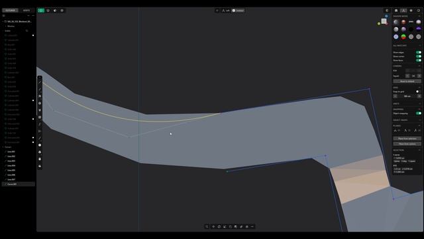Collapse the Snapping section
Viewport: 424px width, 239px height.
pos(419,109)
